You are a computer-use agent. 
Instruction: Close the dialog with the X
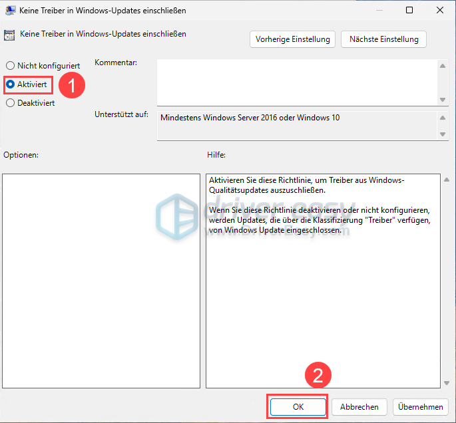click(x=440, y=10)
